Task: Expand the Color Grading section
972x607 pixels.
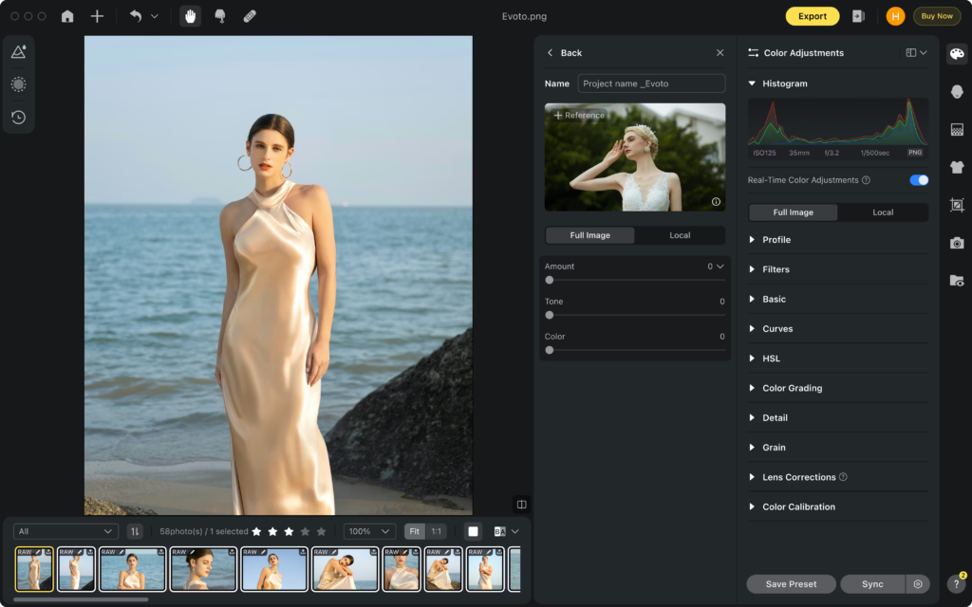Action: [x=792, y=388]
